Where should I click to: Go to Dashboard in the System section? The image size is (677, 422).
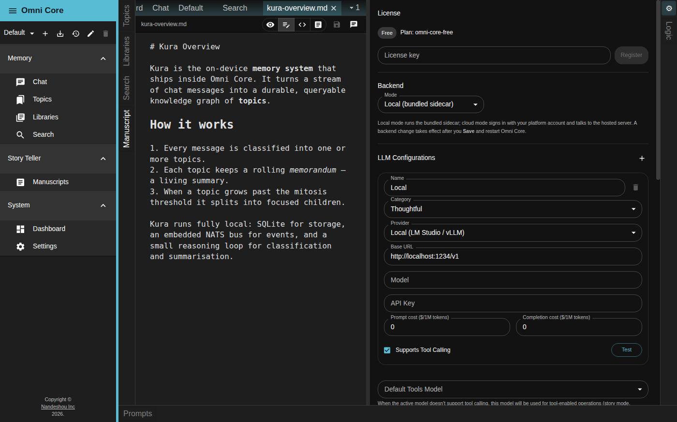coord(58,229)
